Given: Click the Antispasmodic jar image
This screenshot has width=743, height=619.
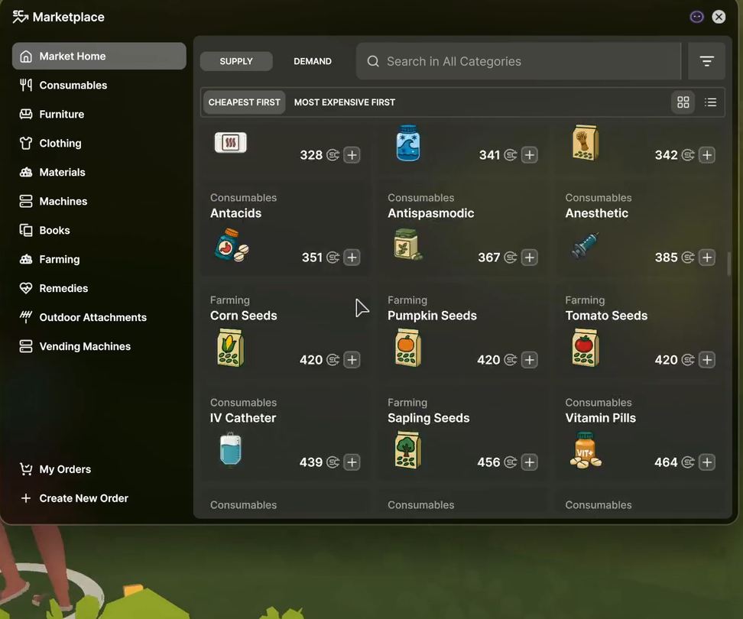Looking at the screenshot, I should coord(407,245).
